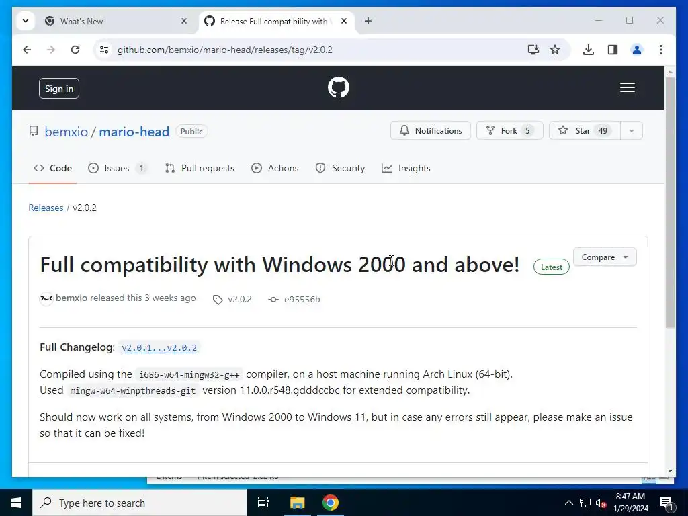Viewport: 688px width, 516px height.
Task: Open Chrome downloads icon
Action: click(589, 50)
